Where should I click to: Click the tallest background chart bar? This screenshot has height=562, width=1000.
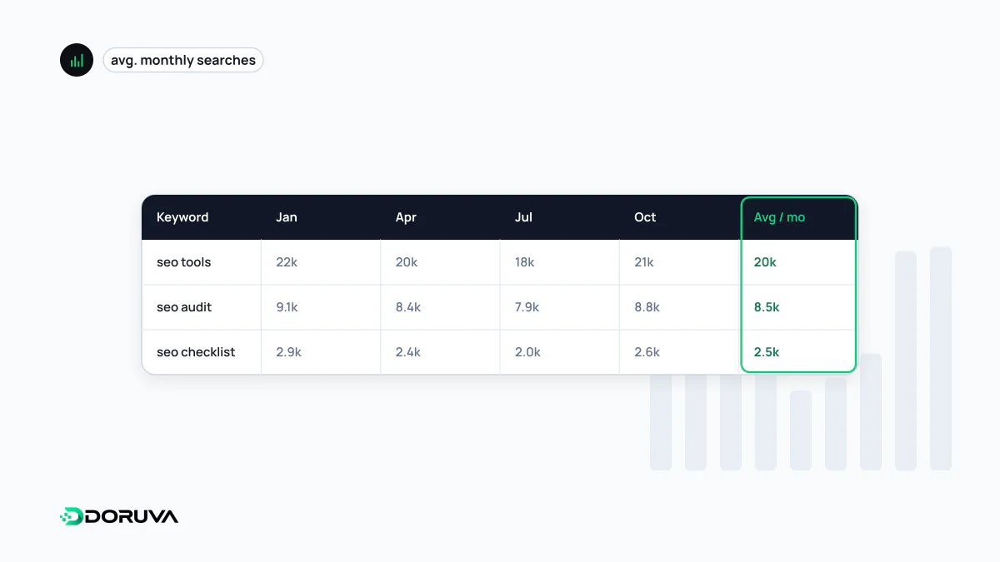(941, 358)
